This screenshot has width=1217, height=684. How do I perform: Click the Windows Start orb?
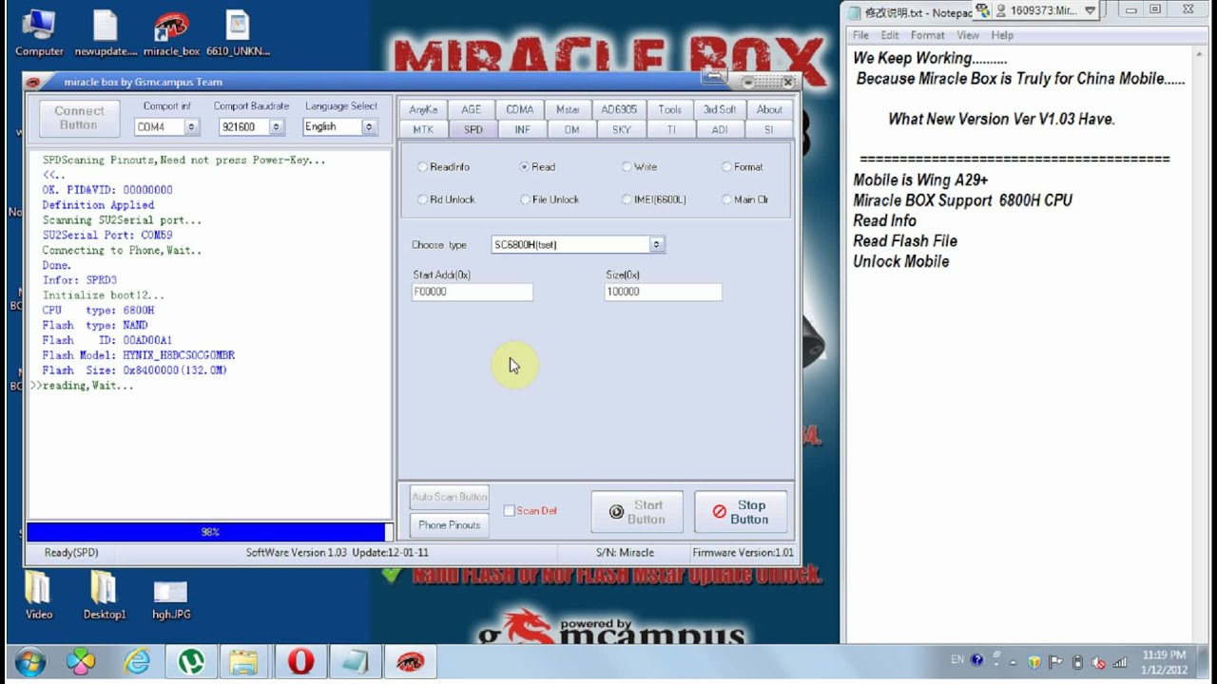click(x=30, y=661)
